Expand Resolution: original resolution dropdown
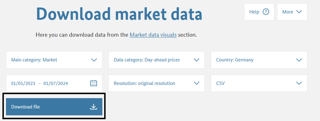320x121 pixels. [x=156, y=83]
